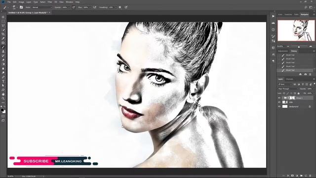This screenshot has height=178, width=316.
Task: Toggle lock all for layer
Action: point(298,93)
